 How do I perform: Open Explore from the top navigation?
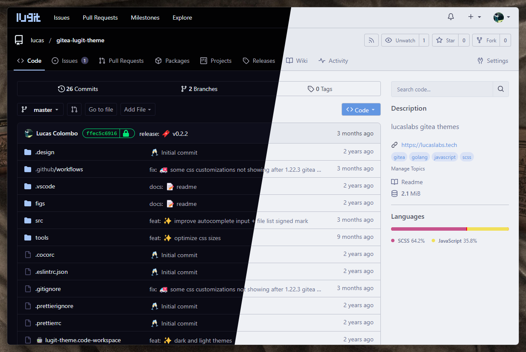pyautogui.click(x=182, y=18)
